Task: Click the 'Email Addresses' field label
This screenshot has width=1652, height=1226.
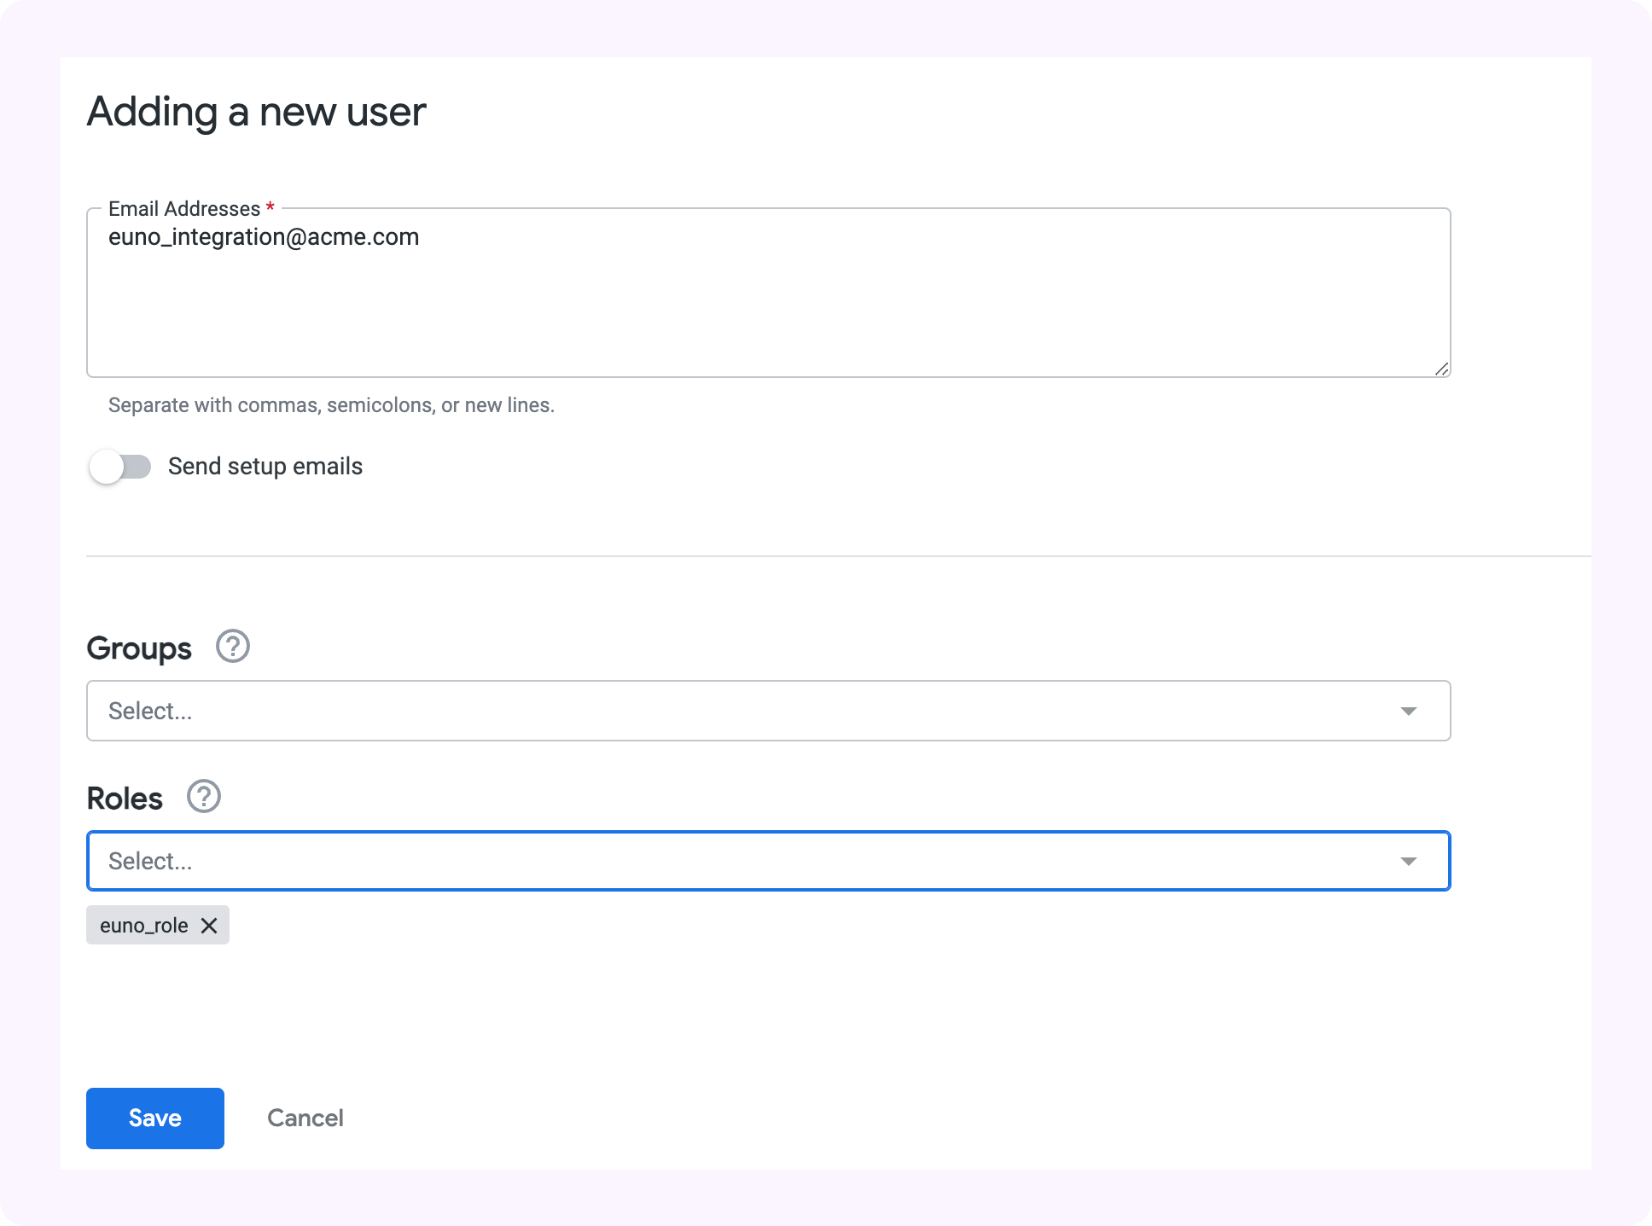Action: [x=184, y=209]
